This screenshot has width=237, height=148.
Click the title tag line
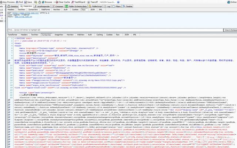32,53
